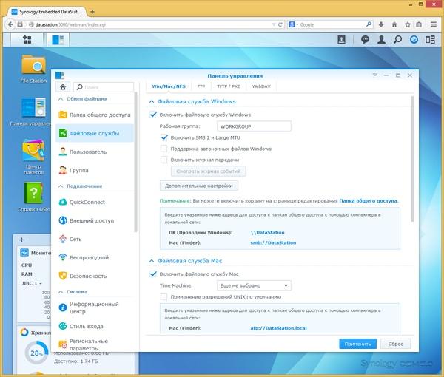Open Time Machine dropdown
444x377 pixels.
click(x=254, y=285)
